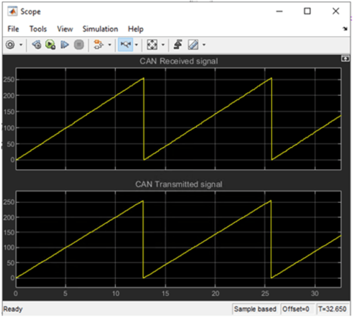
Task: Expand the dropdown arrow beside the gear icon
Action: click(x=21, y=44)
